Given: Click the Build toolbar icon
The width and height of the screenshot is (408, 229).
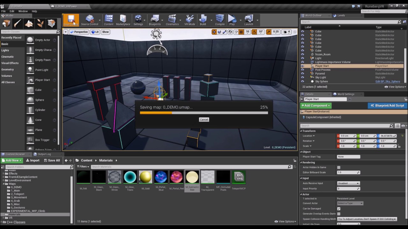Looking at the screenshot, I should click(203, 20).
